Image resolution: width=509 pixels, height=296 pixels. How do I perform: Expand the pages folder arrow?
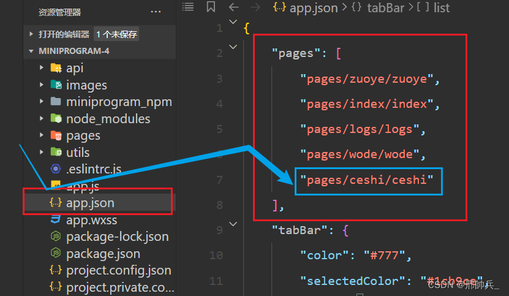pos(42,135)
